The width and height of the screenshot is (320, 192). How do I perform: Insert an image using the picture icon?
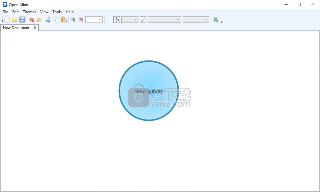coord(215,20)
